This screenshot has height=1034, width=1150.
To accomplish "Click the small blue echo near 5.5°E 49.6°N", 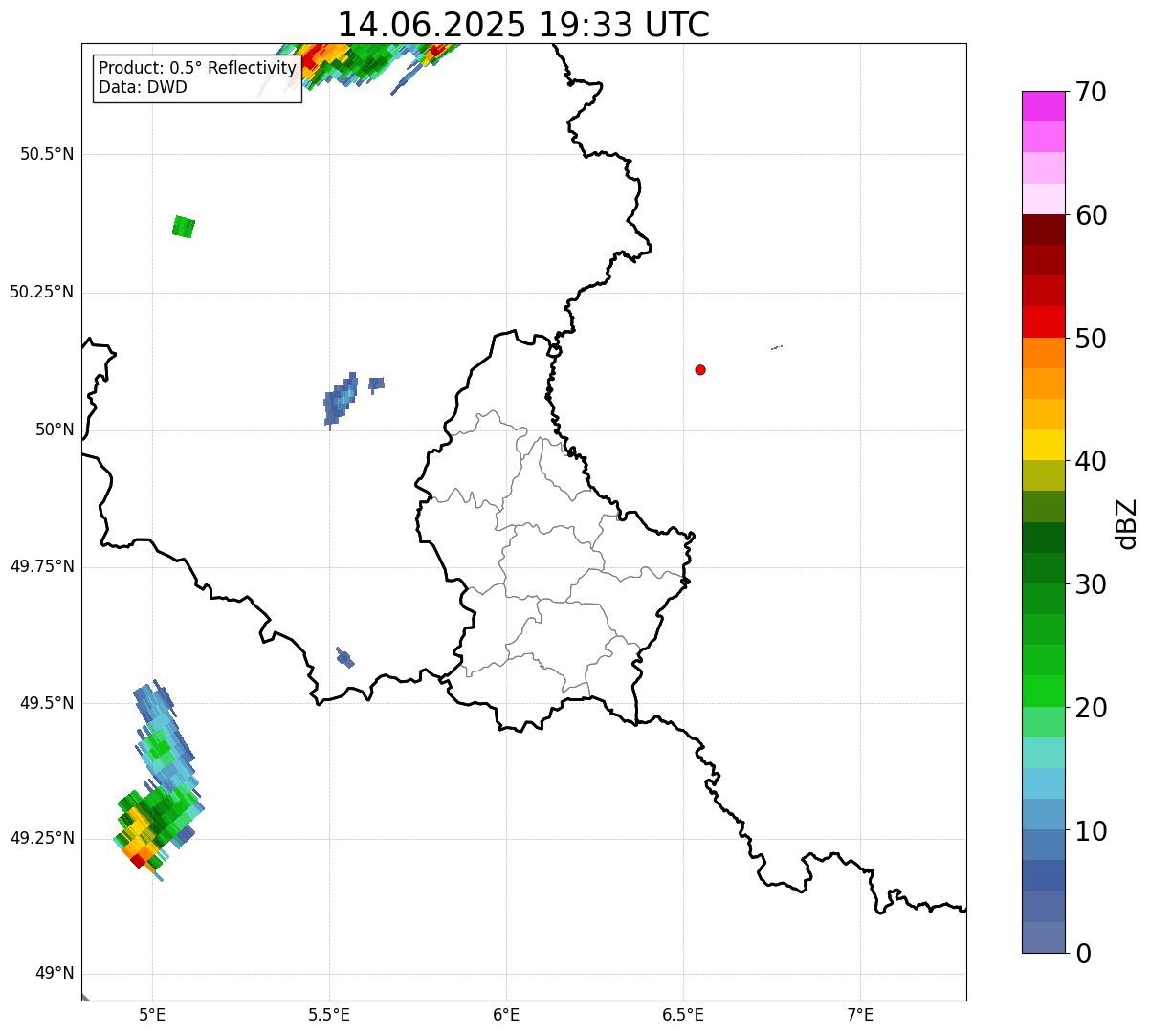I will click(x=345, y=657).
